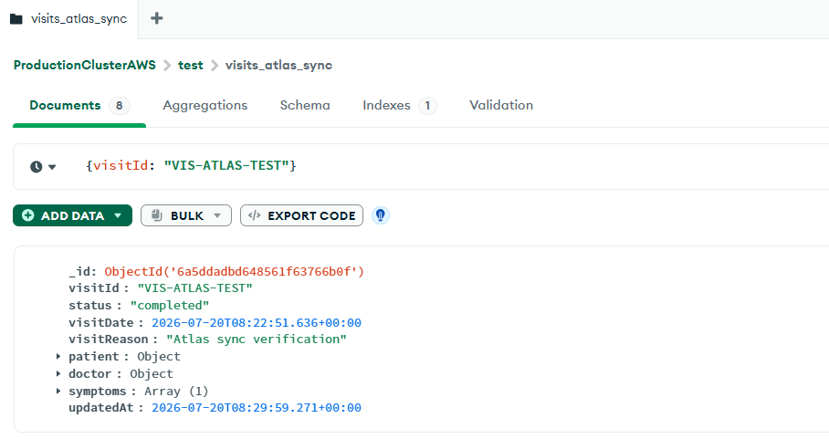Click the patient field name
This screenshot has height=439, width=829.
click(x=93, y=357)
